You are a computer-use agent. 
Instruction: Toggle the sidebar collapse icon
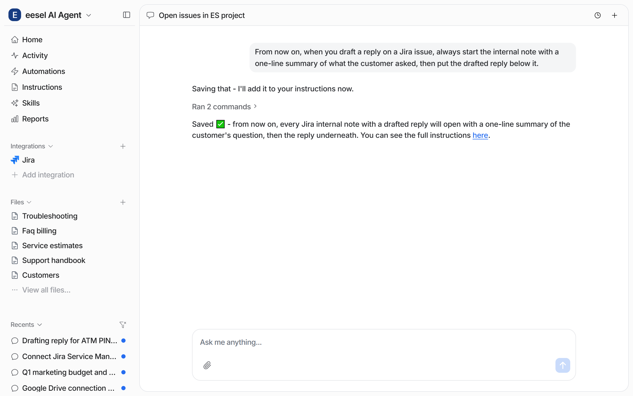[127, 15]
